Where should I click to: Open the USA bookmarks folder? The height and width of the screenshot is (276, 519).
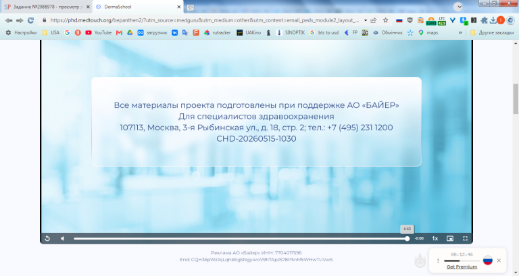(x=51, y=32)
